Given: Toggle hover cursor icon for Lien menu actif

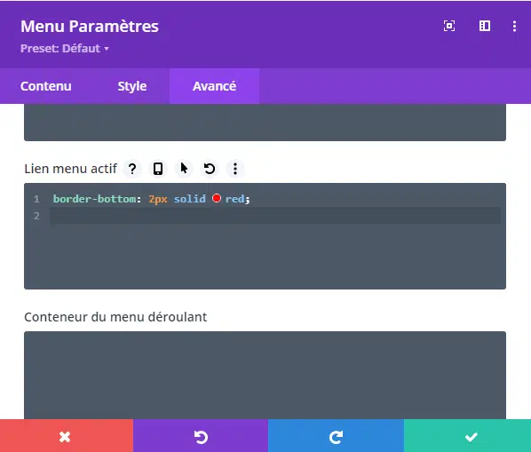Looking at the screenshot, I should point(184,169).
